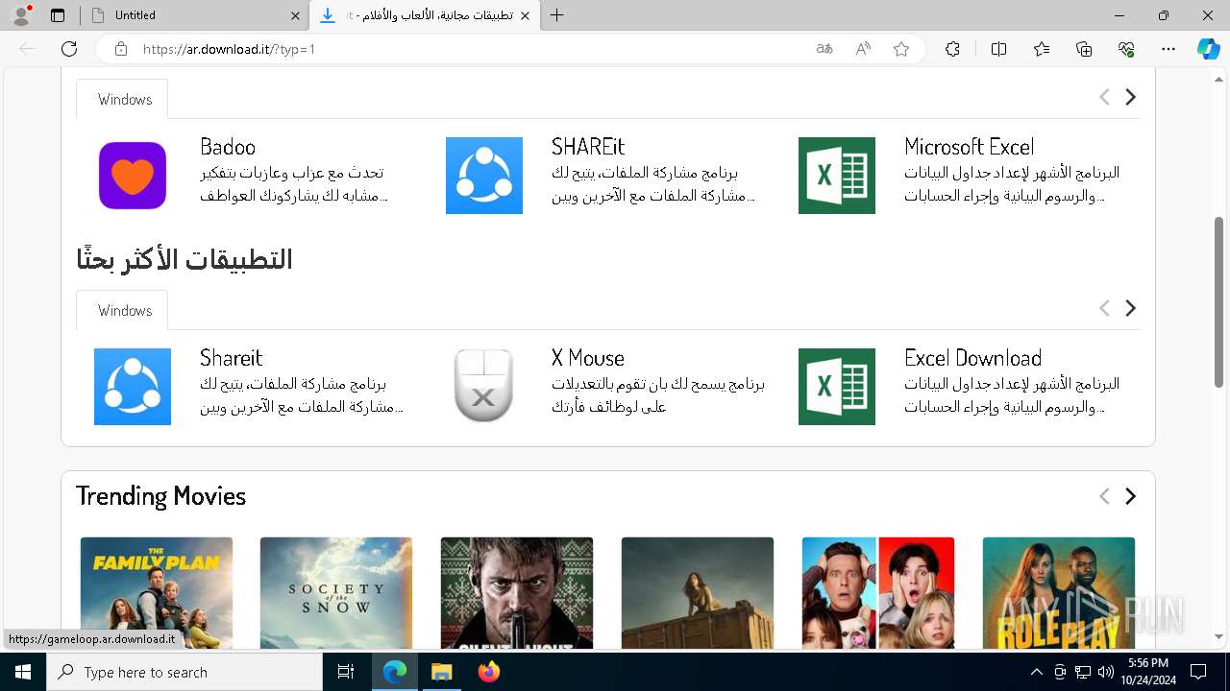Open the poster with woman on container
Screen dimensions: 1230x691
[x=698, y=593]
